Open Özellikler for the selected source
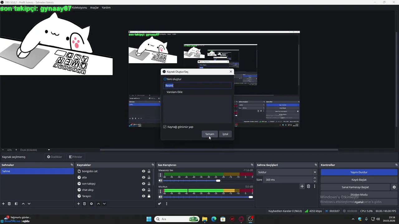The height and width of the screenshot is (224, 399). (55, 157)
